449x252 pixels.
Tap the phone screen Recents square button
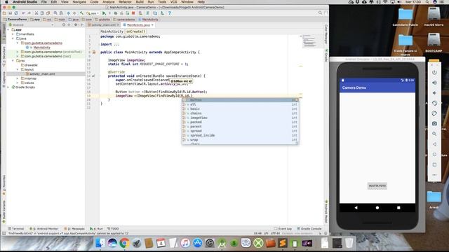click(398, 208)
